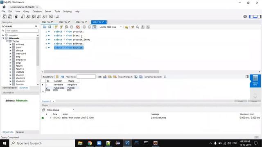Image resolution: width=262 pixels, height=147 pixels.
Task: Click the Result Grid button on right
Action: coord(255,81)
